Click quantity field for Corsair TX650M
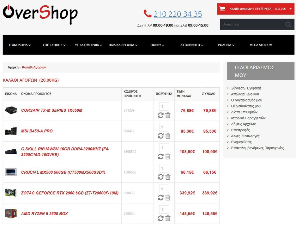 pyautogui.click(x=164, y=107)
